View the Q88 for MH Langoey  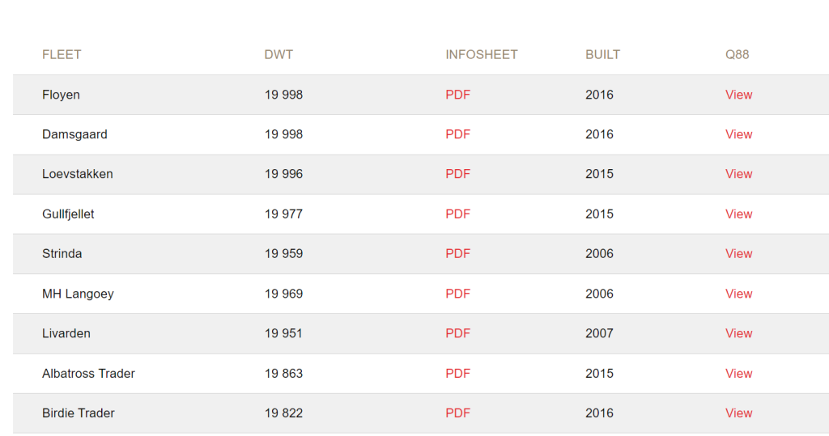[738, 294]
